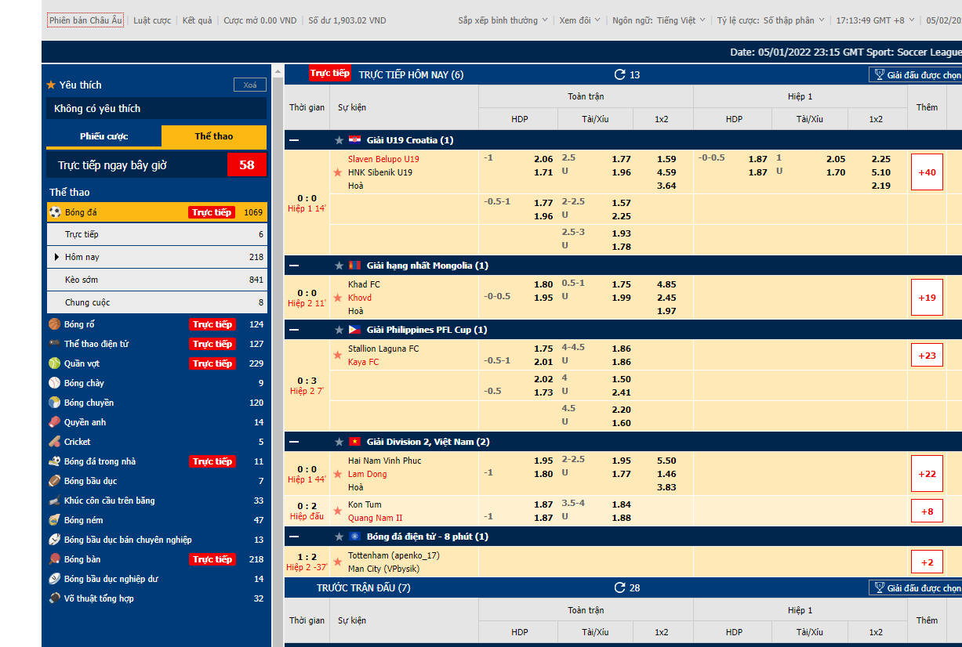Switch to the Phiếu cược tab
The width and height of the screenshot is (962, 647).
click(x=103, y=136)
